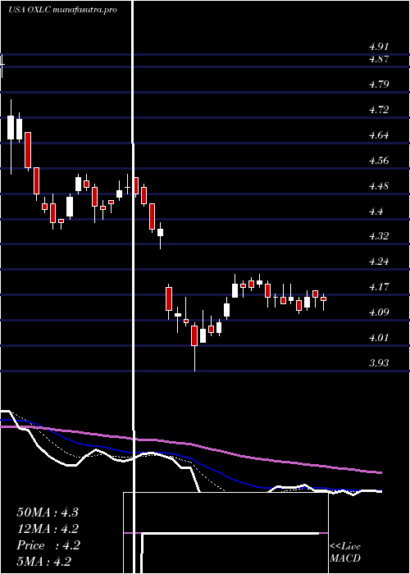Click the 4.72 price axis label
Image resolution: width=410 pixels, height=574 pixels.
coord(379,110)
